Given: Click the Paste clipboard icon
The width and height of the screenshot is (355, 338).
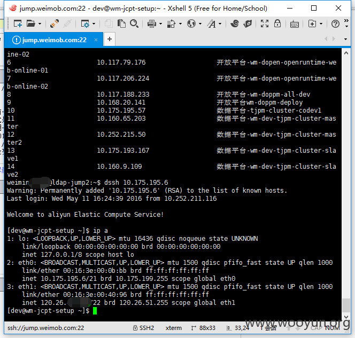Looking at the screenshot, I should [121, 23].
